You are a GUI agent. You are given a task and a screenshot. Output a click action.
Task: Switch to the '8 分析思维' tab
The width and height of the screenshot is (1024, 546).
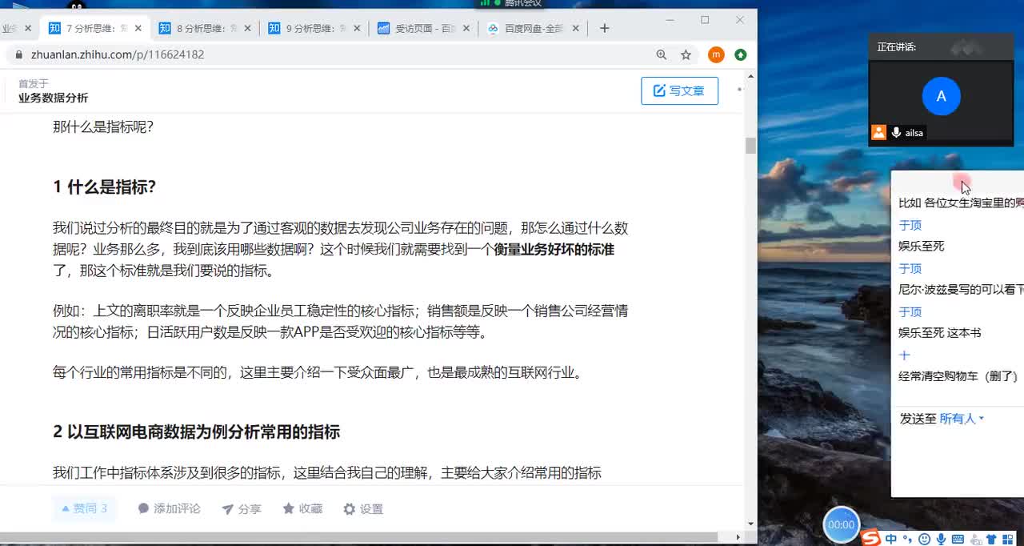pos(206,28)
